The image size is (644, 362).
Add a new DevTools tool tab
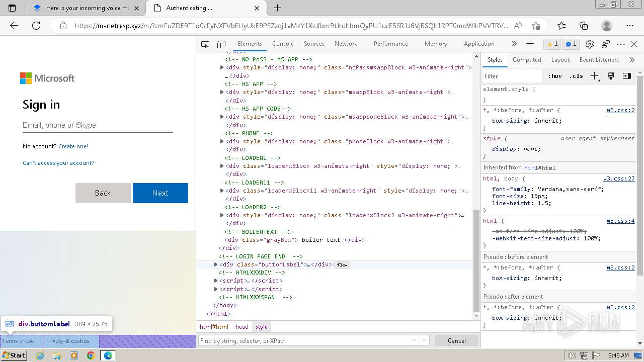(530, 44)
